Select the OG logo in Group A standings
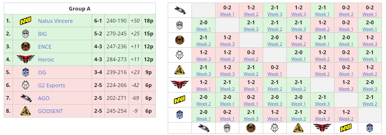386x135 pixels. coord(26,72)
